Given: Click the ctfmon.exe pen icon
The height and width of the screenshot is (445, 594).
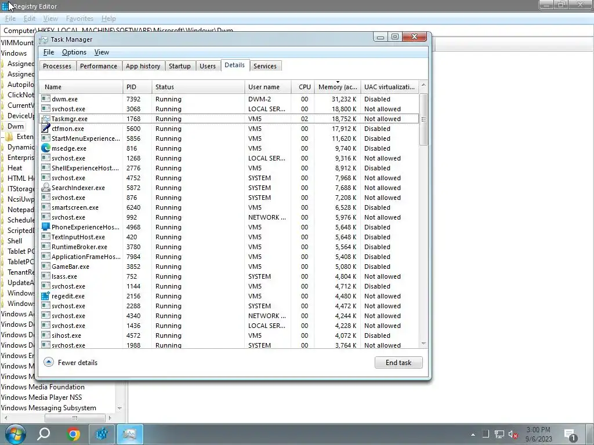Looking at the screenshot, I should point(46,128).
